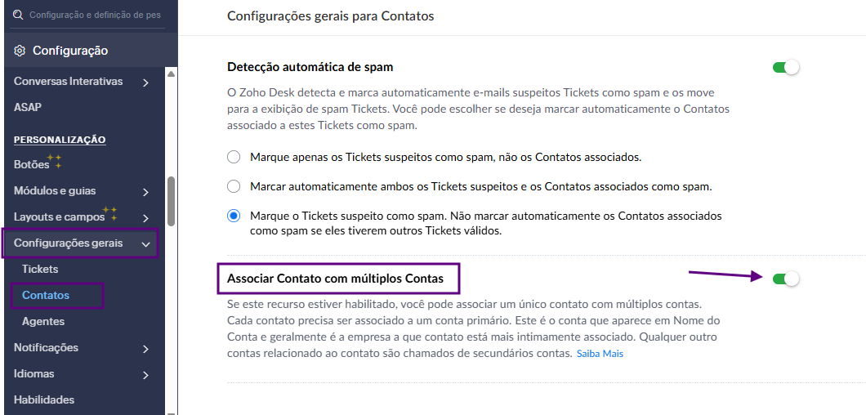Click the search magnifier icon
The width and height of the screenshot is (866, 415).
pyautogui.click(x=18, y=15)
